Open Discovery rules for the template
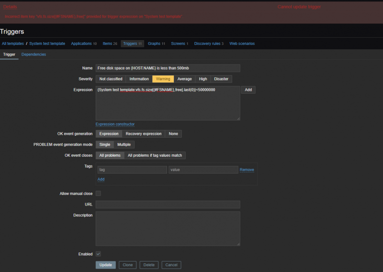Image resolution: width=383 pixels, height=272 pixels. [x=209, y=44]
